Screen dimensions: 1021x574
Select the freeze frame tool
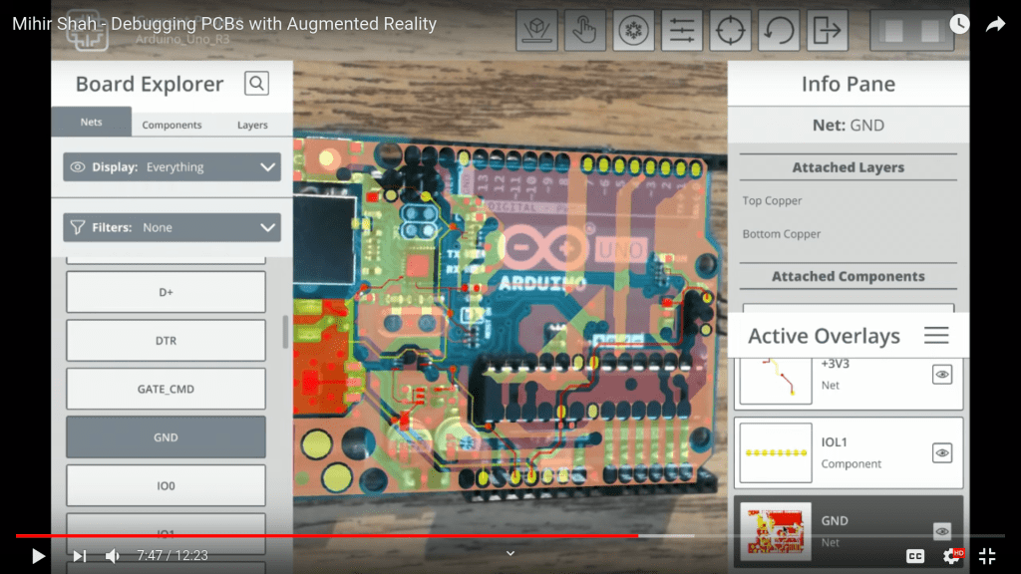click(x=633, y=29)
